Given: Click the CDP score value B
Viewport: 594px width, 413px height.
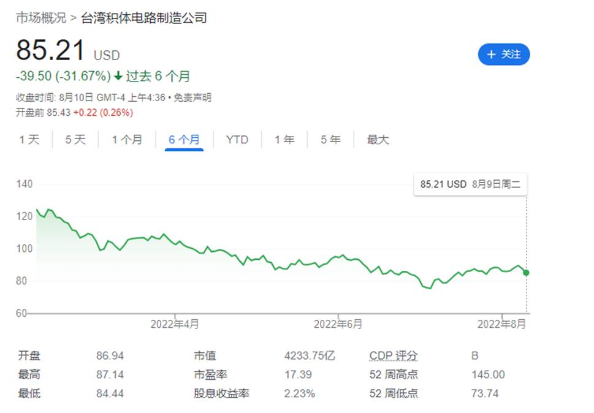Looking at the screenshot, I should click(475, 356).
